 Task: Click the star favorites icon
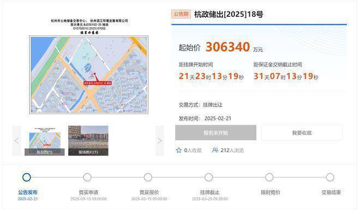pos(178,150)
